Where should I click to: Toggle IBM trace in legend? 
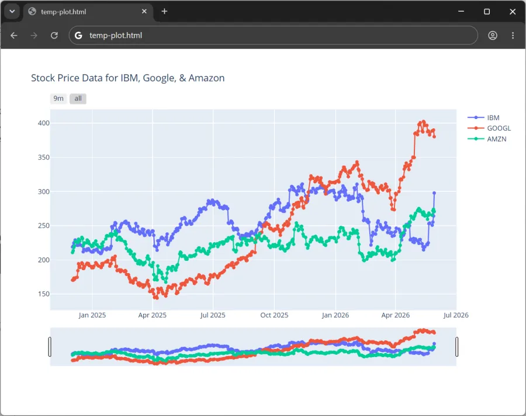(484, 118)
